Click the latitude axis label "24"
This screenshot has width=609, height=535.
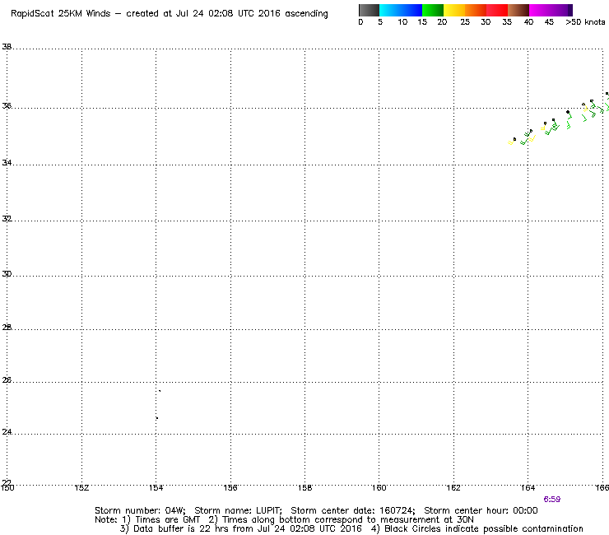pos(7,431)
